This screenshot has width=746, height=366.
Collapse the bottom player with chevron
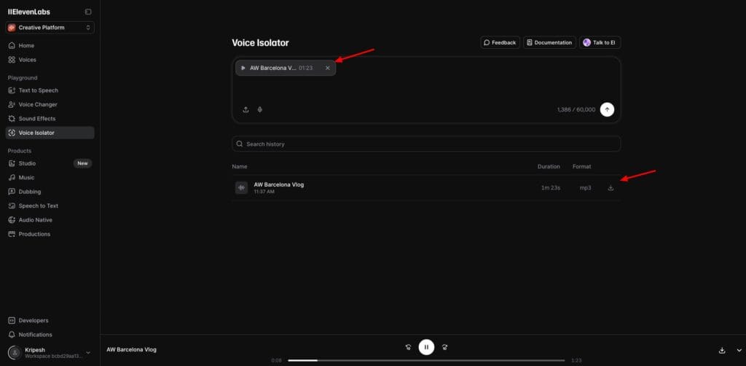pos(739,350)
